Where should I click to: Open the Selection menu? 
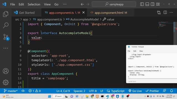34,4
